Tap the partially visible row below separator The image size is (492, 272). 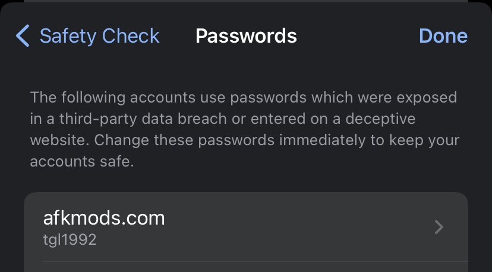(x=246, y=267)
